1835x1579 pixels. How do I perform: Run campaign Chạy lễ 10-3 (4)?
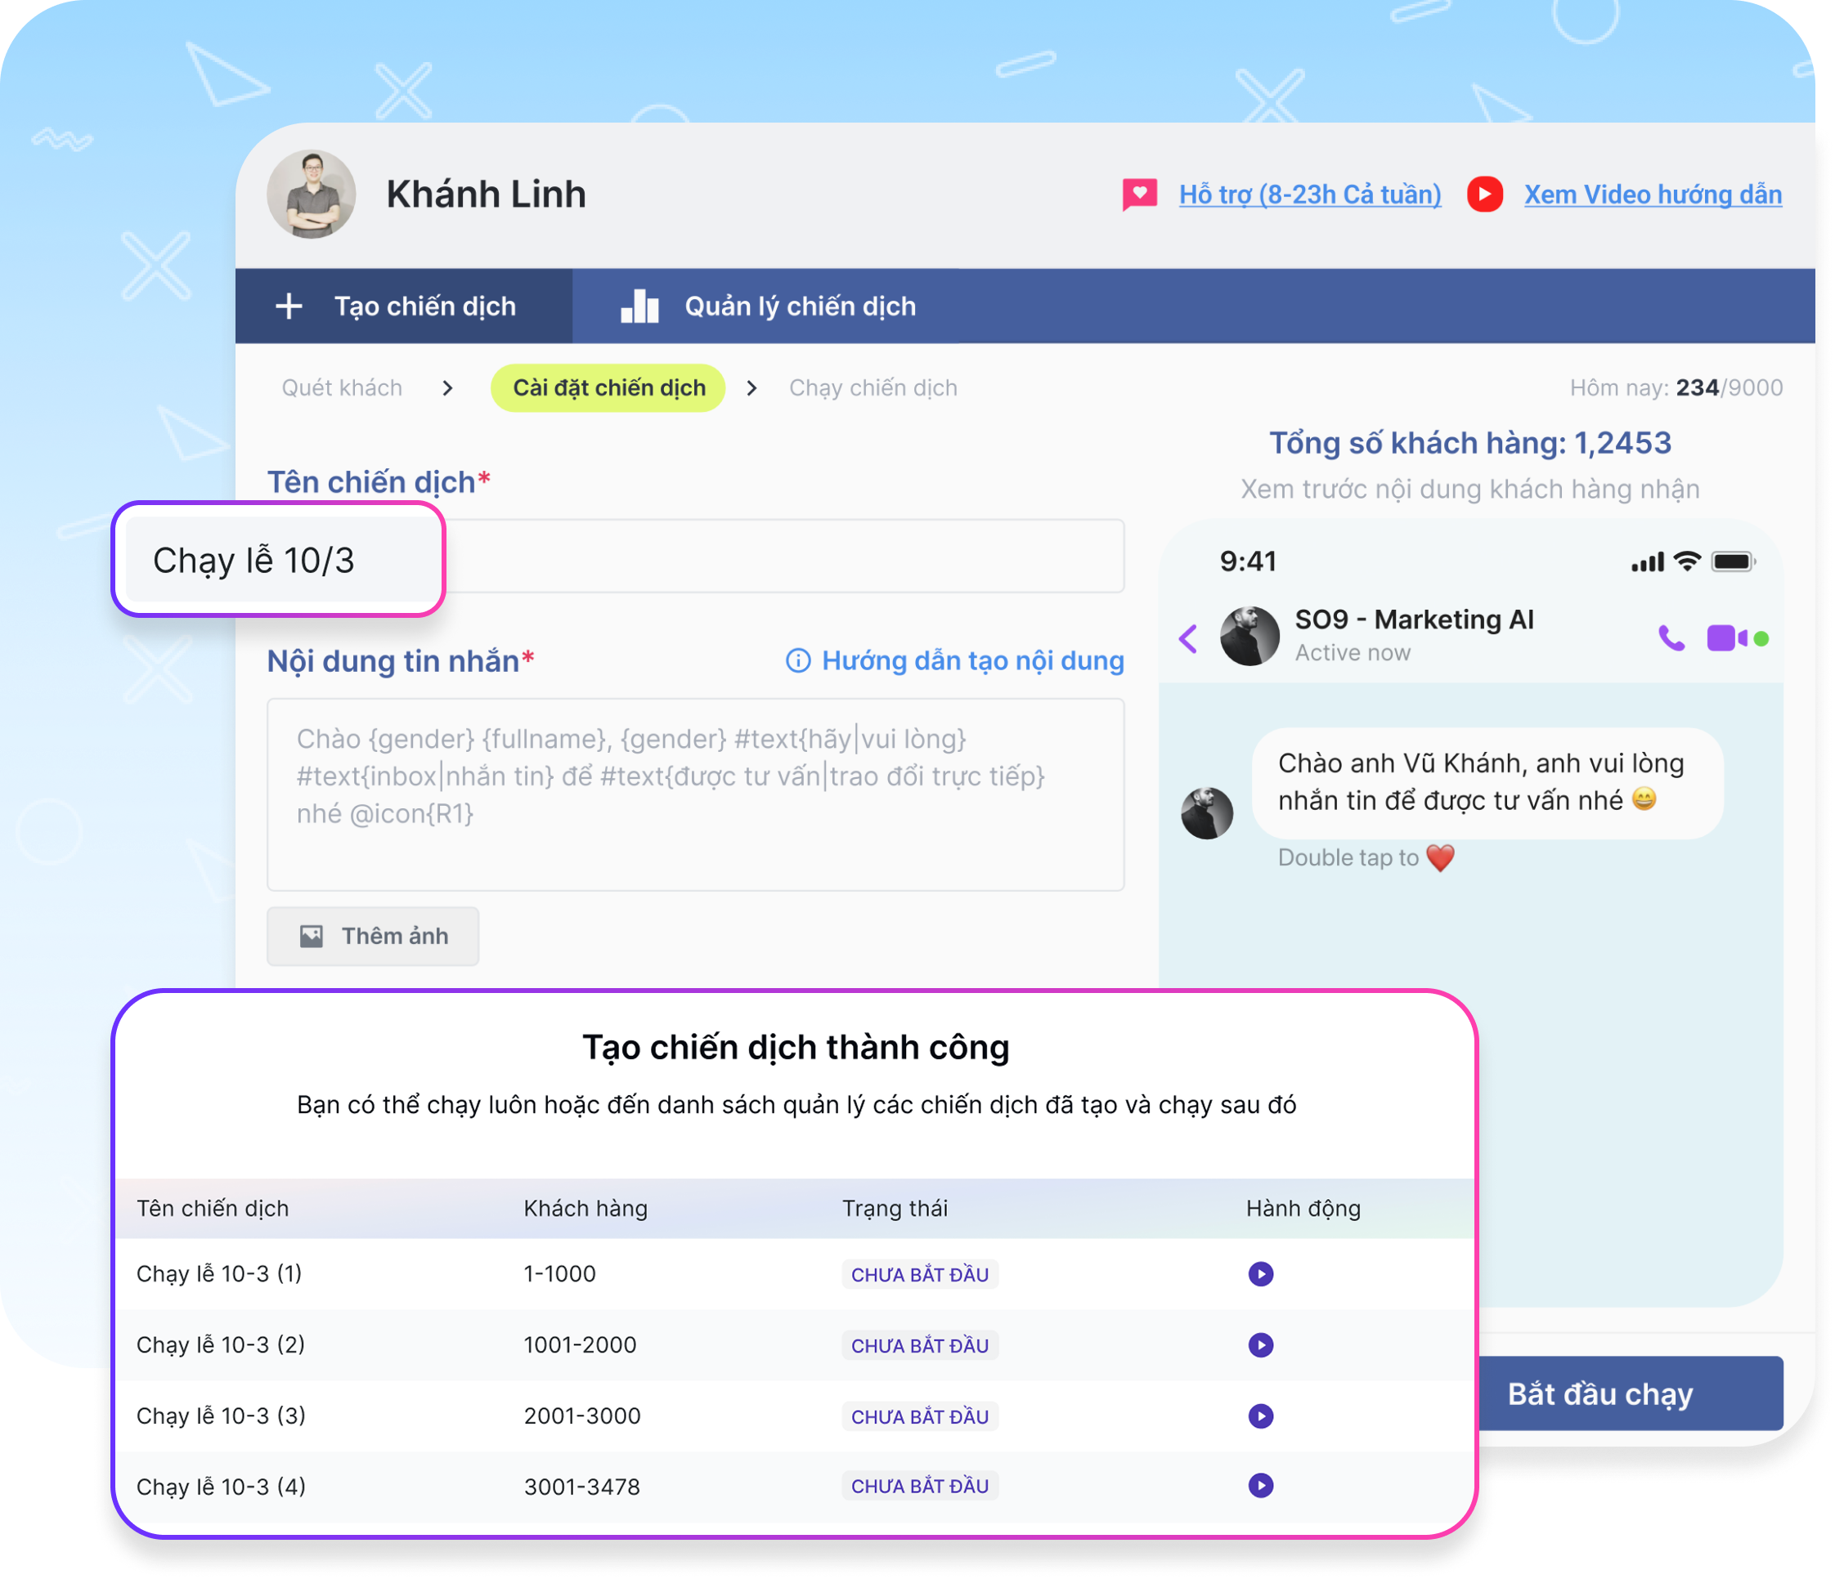coord(1261,1485)
